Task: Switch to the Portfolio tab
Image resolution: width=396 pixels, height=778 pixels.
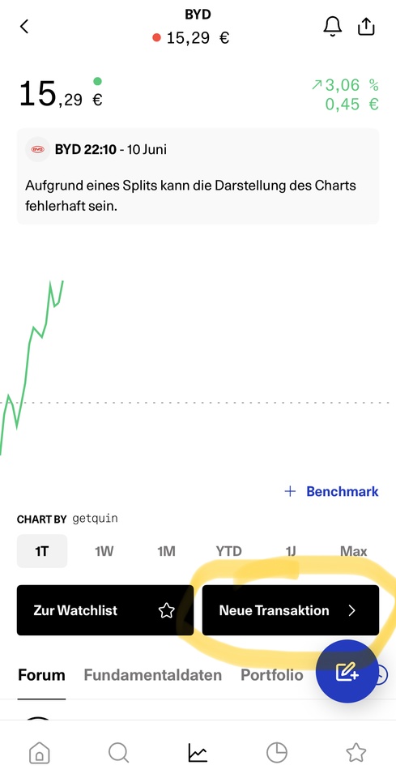Action: click(271, 675)
